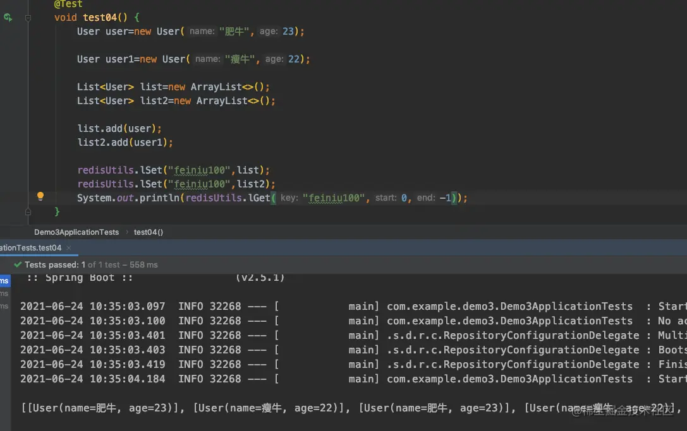
Task: Click the Spring Boot (v2.5.1) banner line
Action: pyautogui.click(x=155, y=278)
